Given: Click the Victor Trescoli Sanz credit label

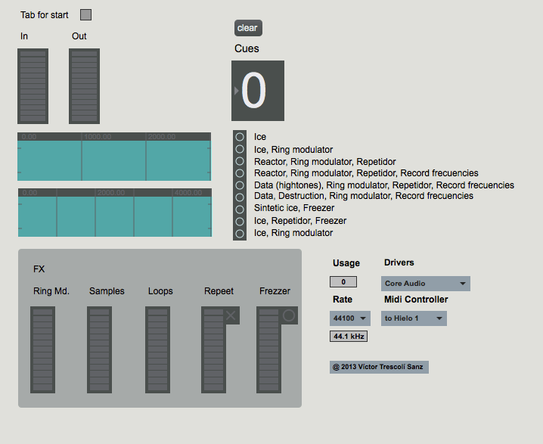Looking at the screenshot, I should tap(379, 367).
